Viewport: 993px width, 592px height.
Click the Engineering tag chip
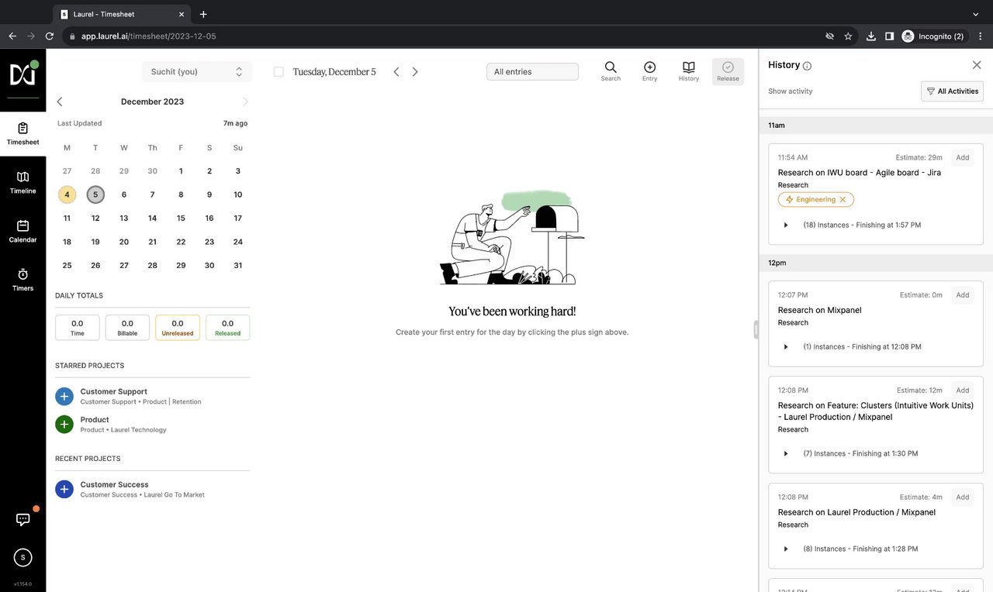point(815,199)
